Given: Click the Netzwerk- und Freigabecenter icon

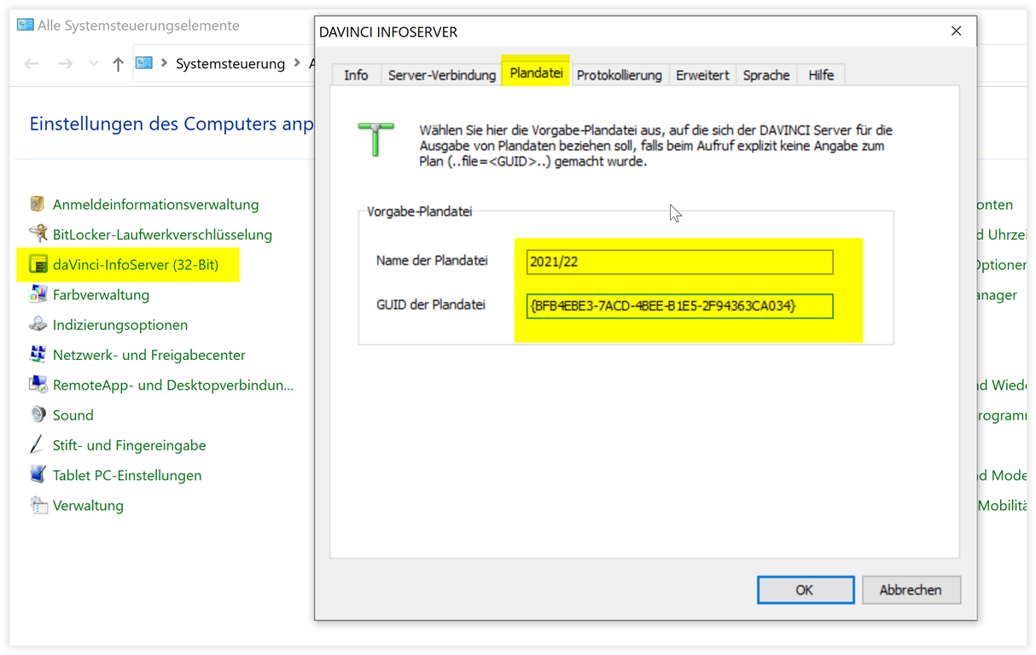Looking at the screenshot, I should 38,355.
